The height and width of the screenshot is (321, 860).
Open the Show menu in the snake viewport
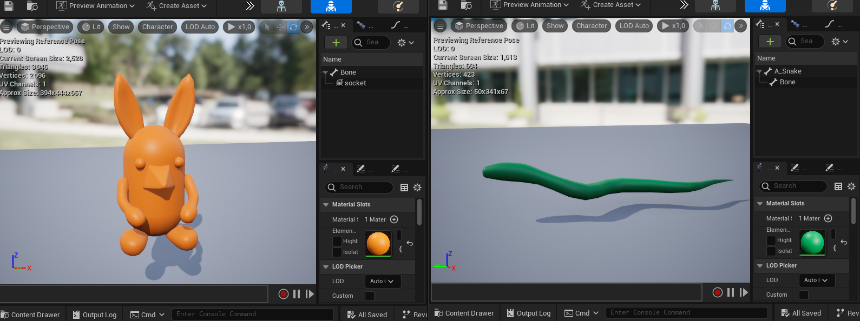(x=555, y=26)
